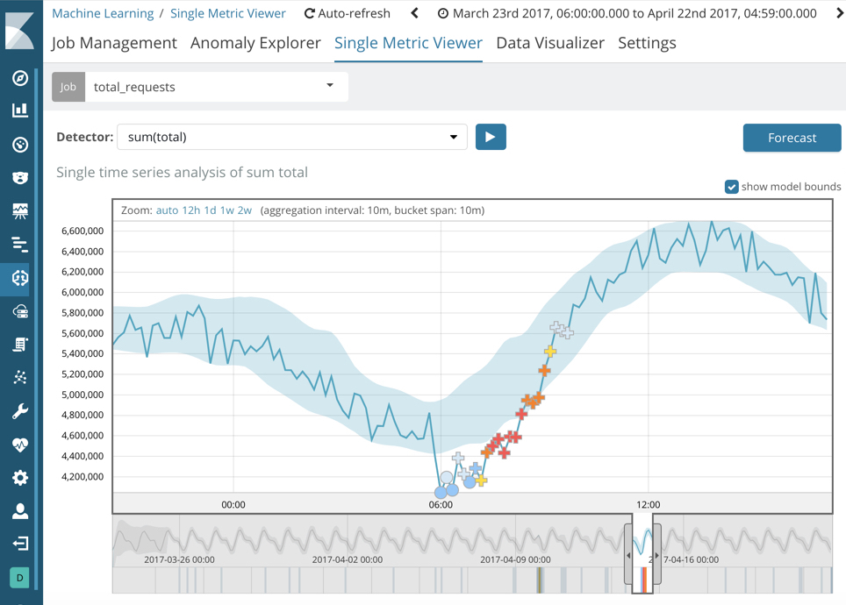Click the Forecast button
The height and width of the screenshot is (605, 846).
(792, 138)
